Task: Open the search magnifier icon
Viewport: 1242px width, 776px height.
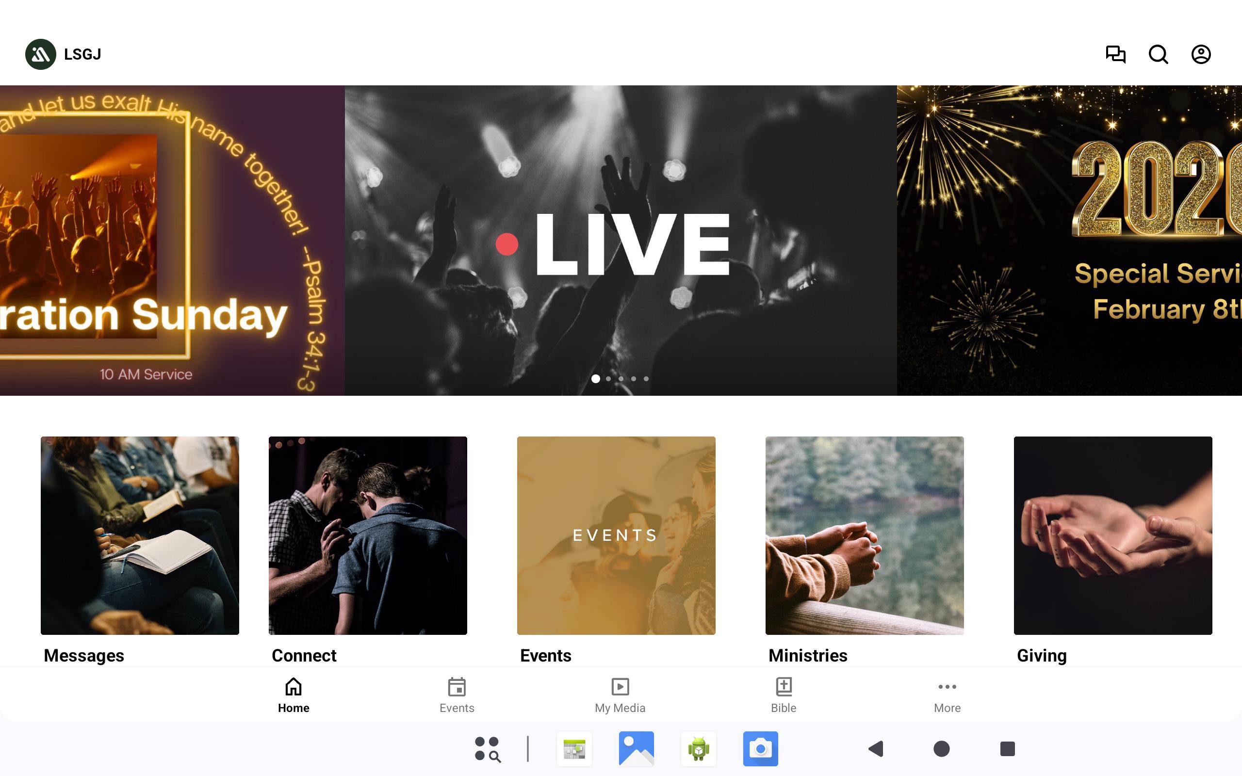Action: pyautogui.click(x=1158, y=54)
